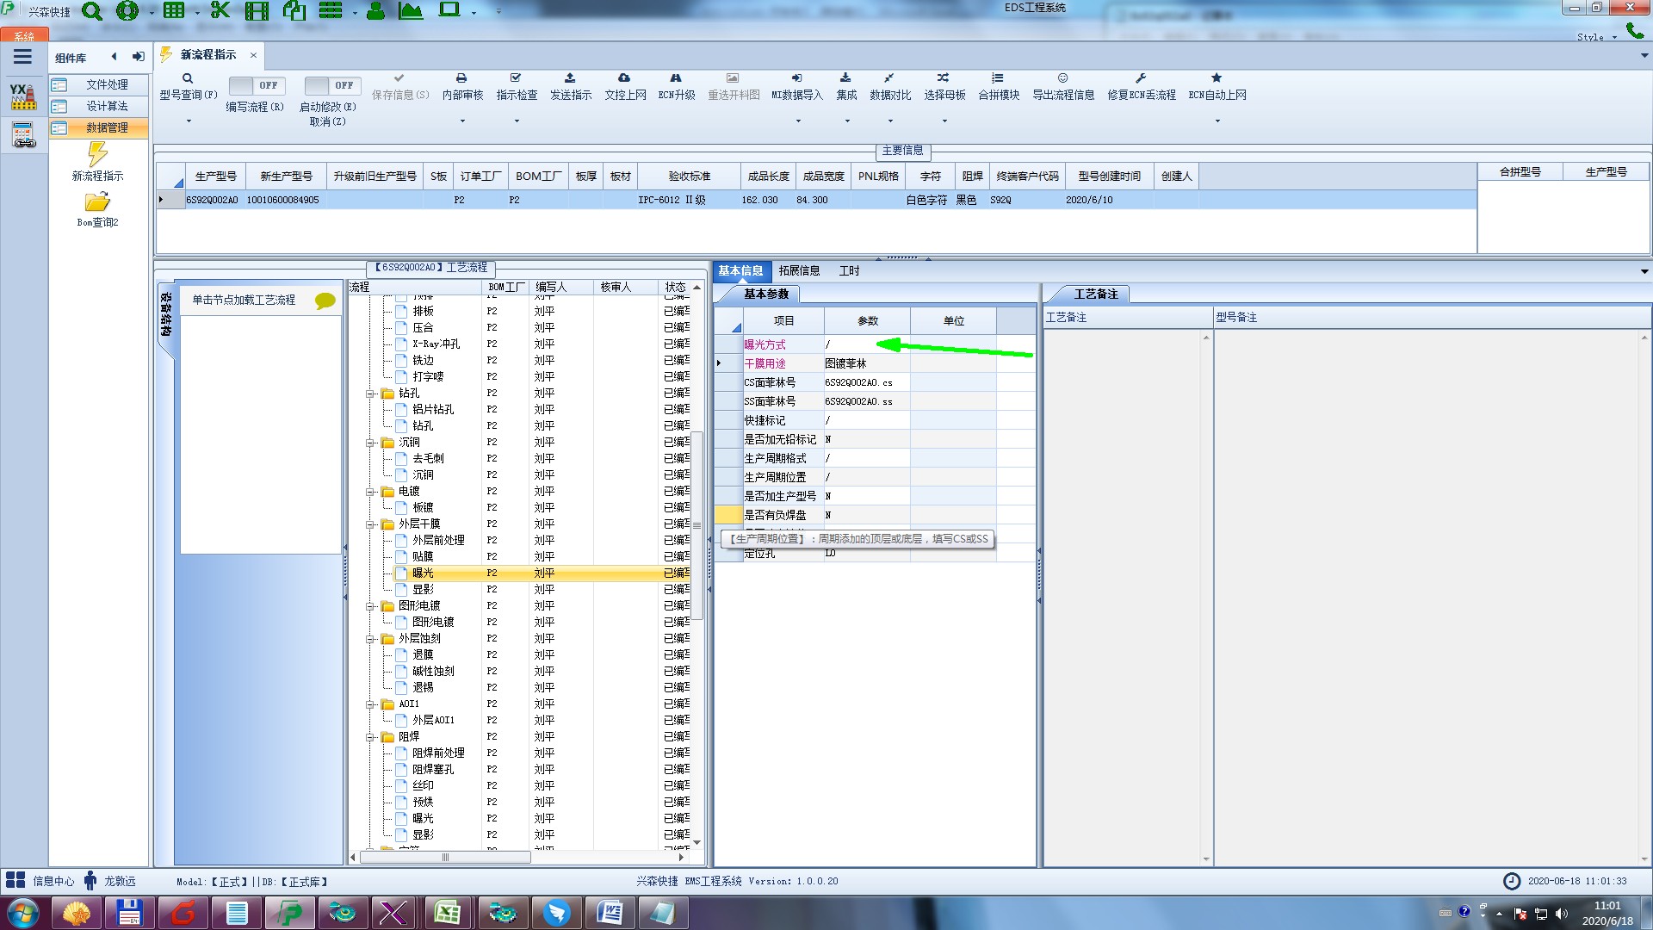Image resolution: width=1653 pixels, height=930 pixels.
Task: Switch to the 工时 tab
Action: point(849,270)
